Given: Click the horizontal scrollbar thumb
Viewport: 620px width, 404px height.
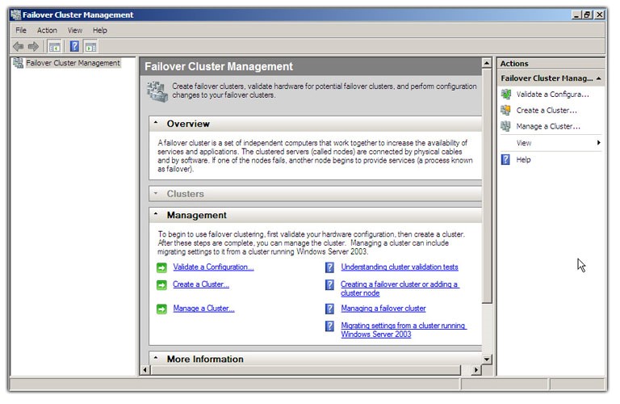Looking at the screenshot, I should (305, 369).
